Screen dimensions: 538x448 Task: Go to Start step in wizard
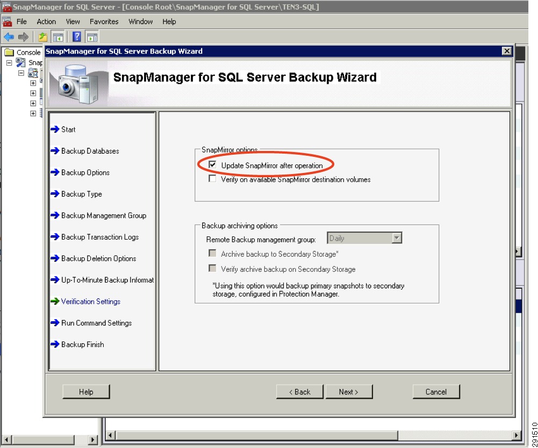(x=68, y=129)
